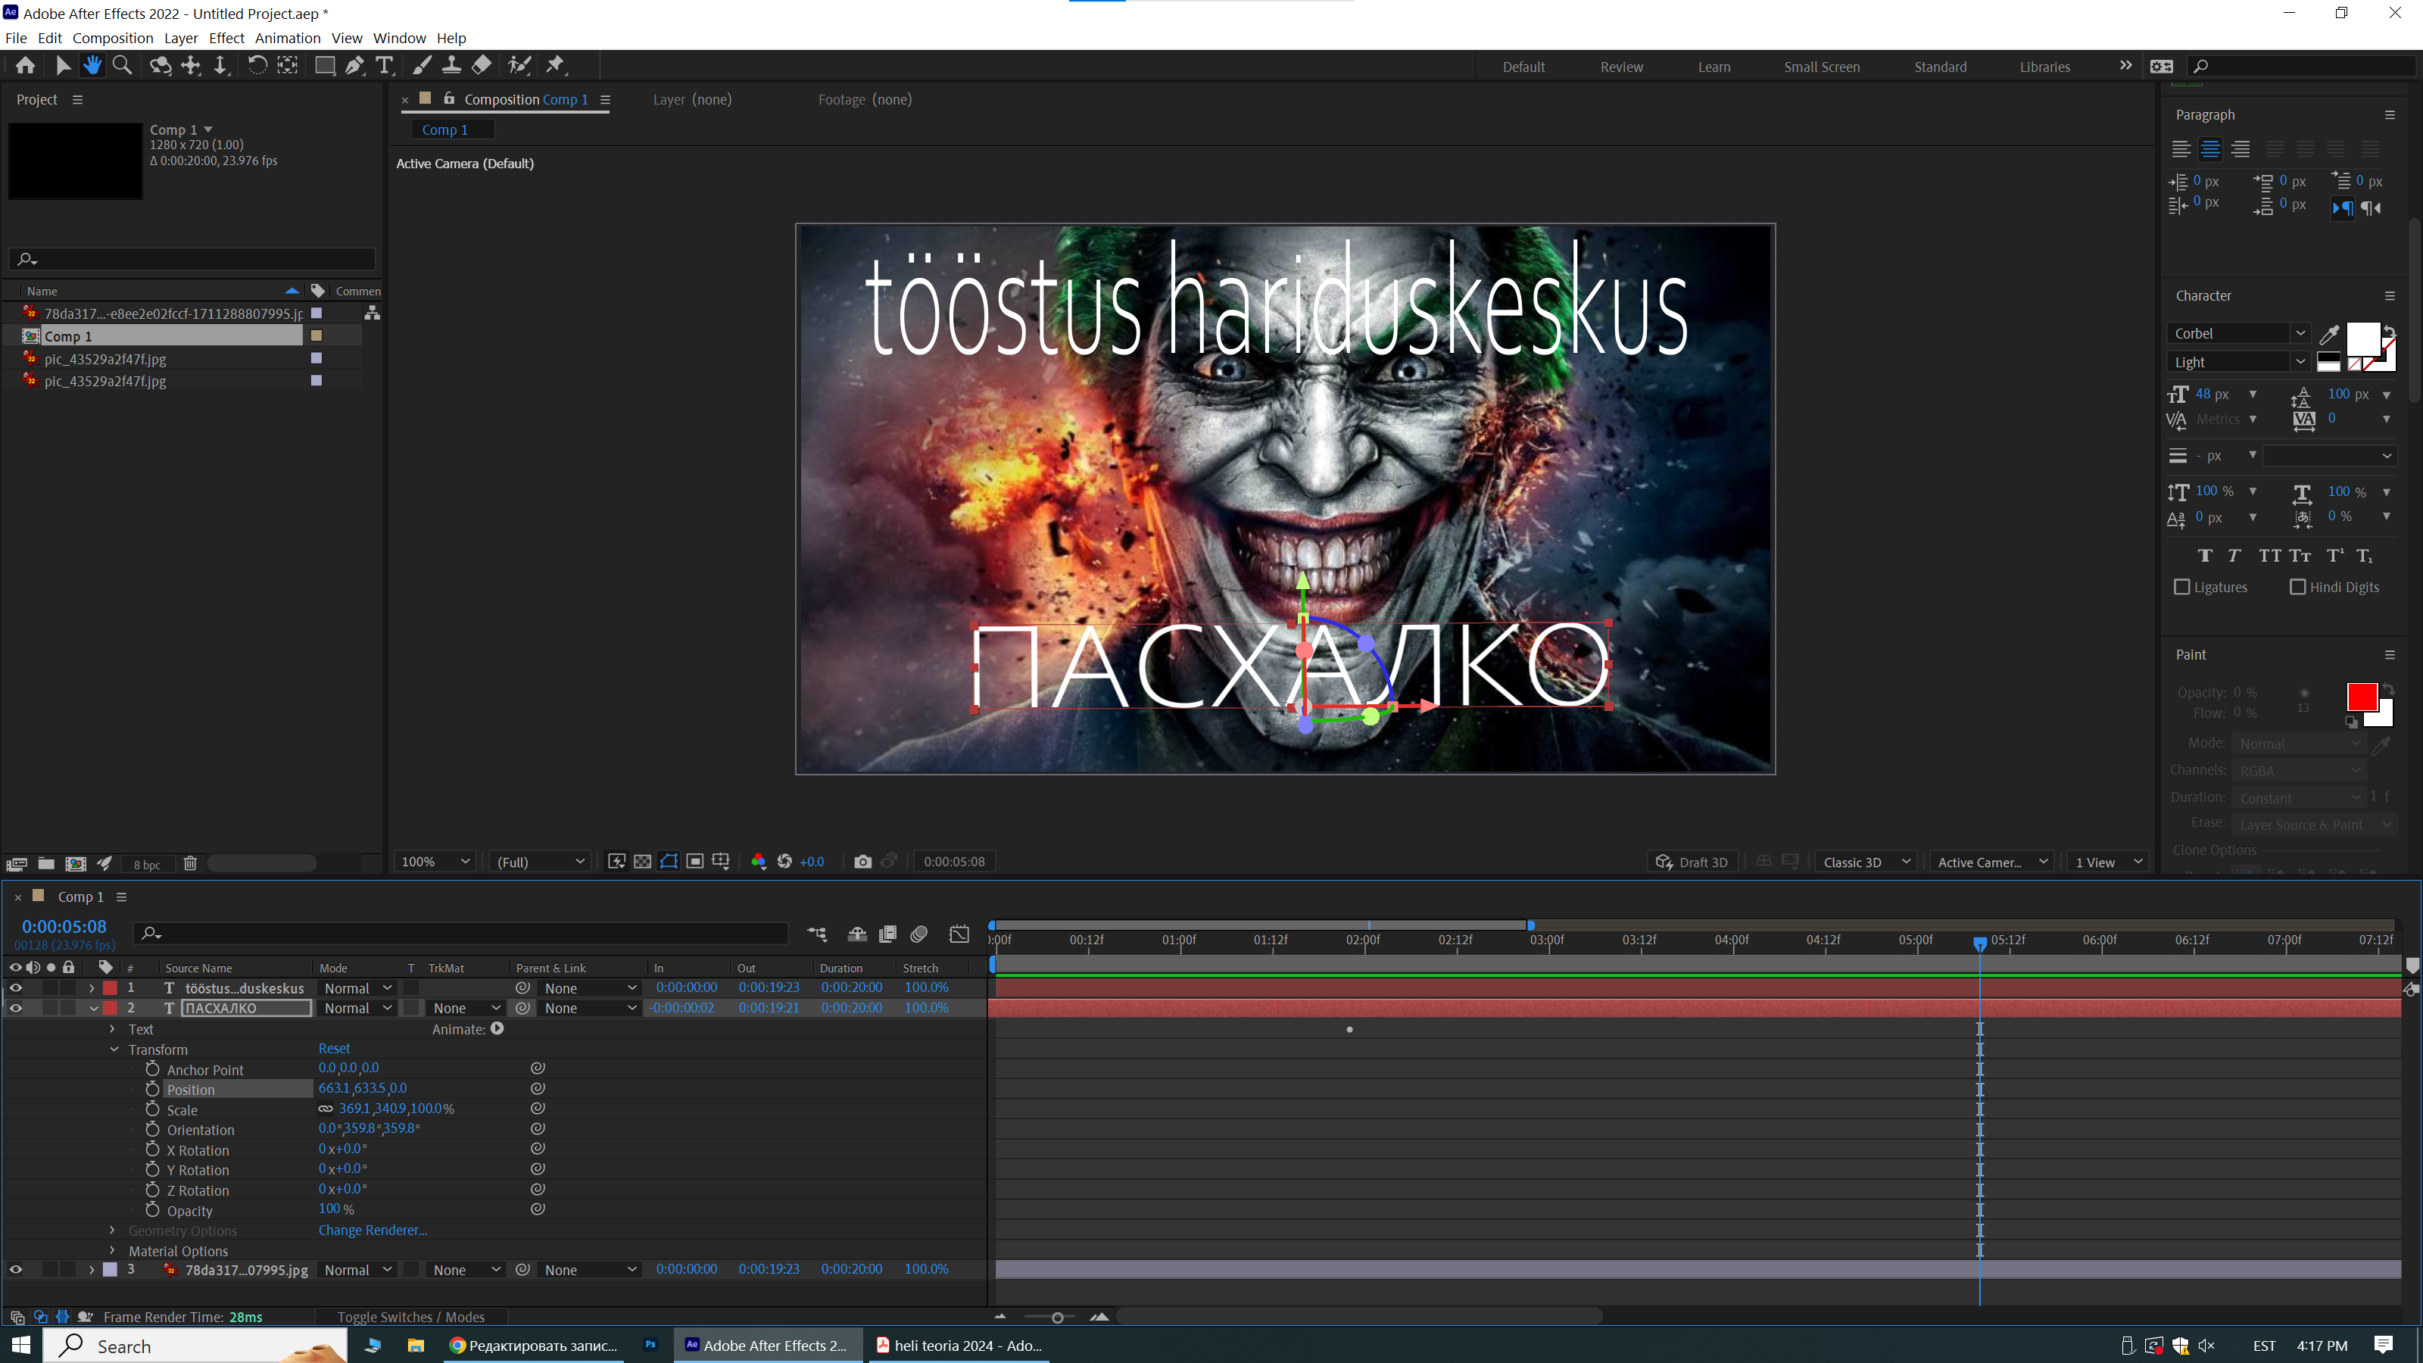The width and height of the screenshot is (2423, 1363).
Task: Delete selected item with trash icon
Action: point(190,863)
